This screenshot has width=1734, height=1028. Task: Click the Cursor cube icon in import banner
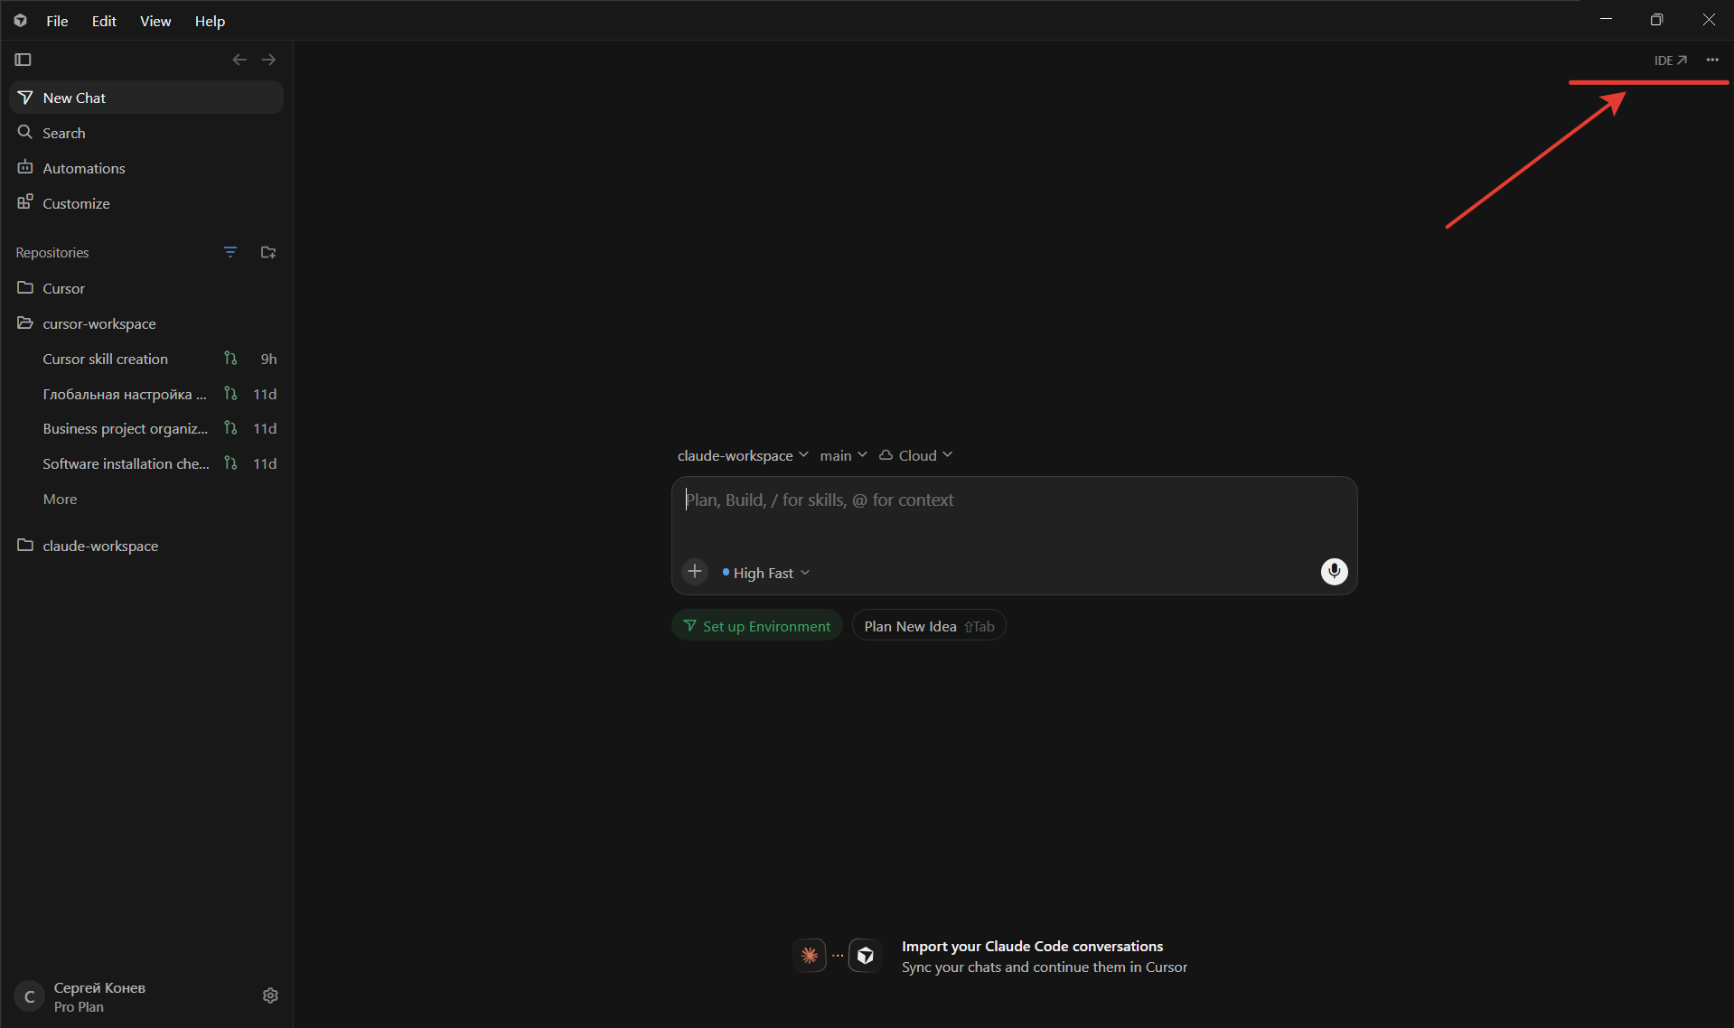point(866,956)
